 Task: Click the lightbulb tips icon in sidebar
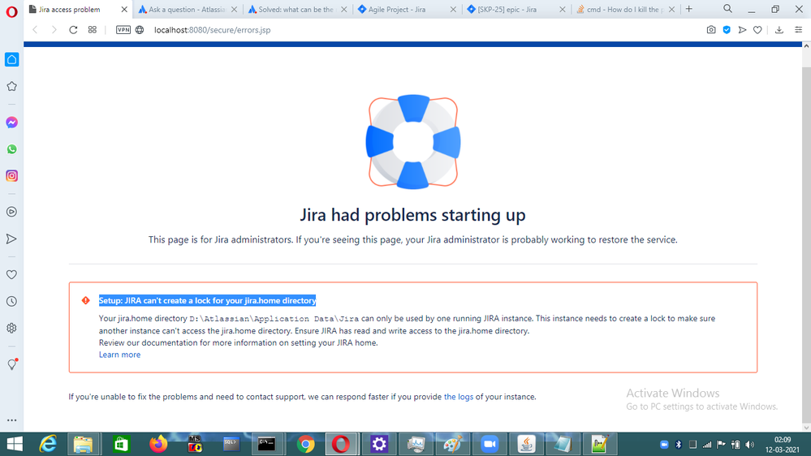[12, 364]
